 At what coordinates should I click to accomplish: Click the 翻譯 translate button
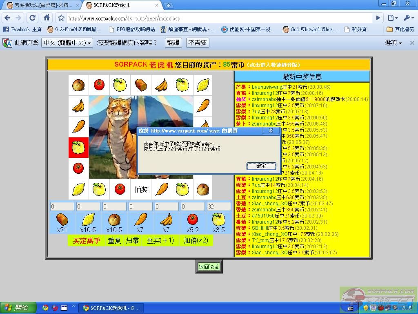(173, 43)
